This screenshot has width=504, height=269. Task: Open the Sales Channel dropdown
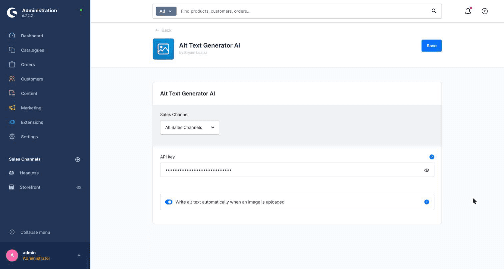[190, 127]
